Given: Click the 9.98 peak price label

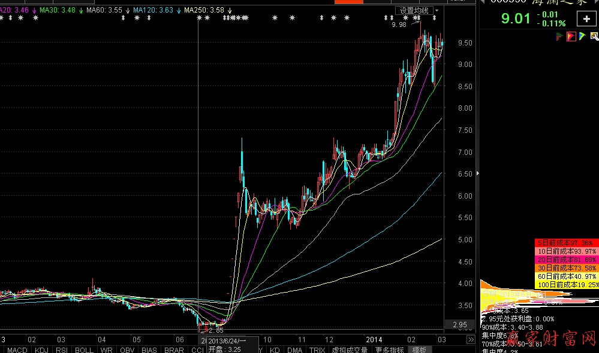Looking at the screenshot, I should click(399, 25).
